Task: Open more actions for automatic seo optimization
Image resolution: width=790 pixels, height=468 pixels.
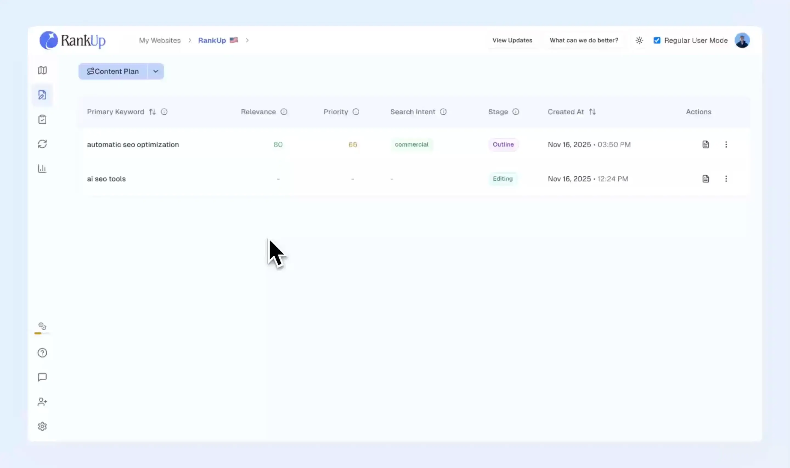Action: click(726, 145)
